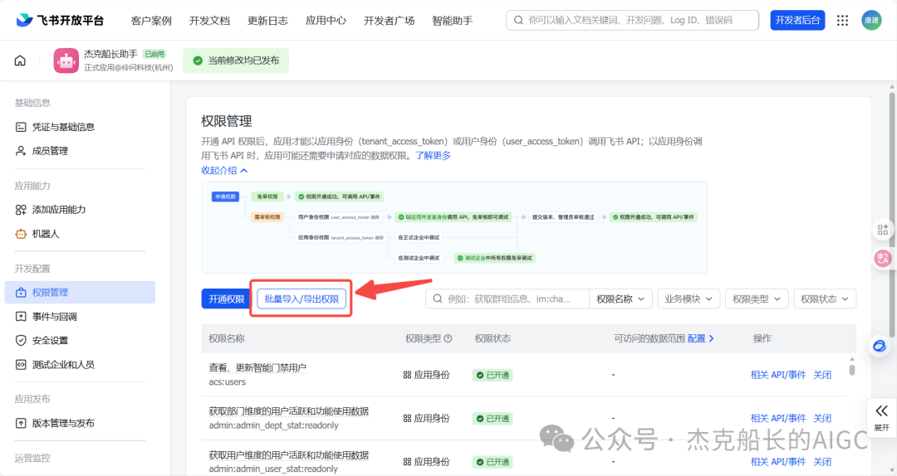This screenshot has width=897, height=476.
Task: Click the Feishu Open Platform logo
Action: 60,21
